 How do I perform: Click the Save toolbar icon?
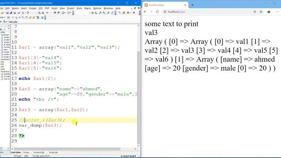coord(7,13)
